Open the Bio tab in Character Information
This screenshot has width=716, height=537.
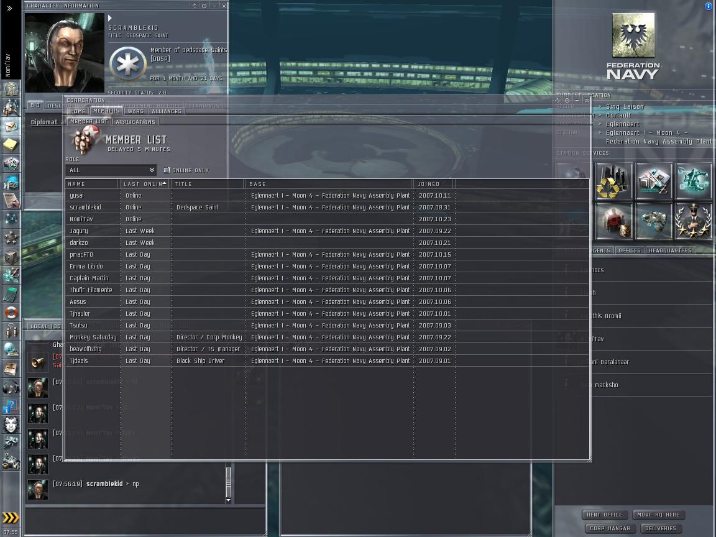point(35,106)
